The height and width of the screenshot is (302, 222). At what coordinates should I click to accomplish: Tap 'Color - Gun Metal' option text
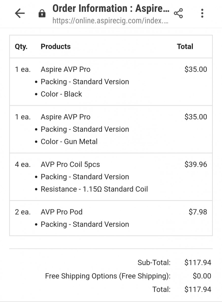tap(69, 141)
